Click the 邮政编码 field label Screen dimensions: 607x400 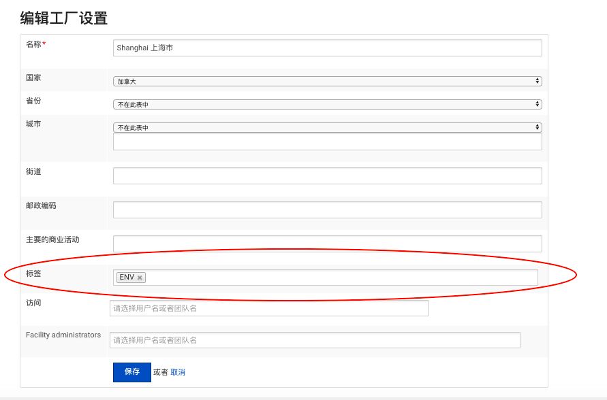(41, 205)
